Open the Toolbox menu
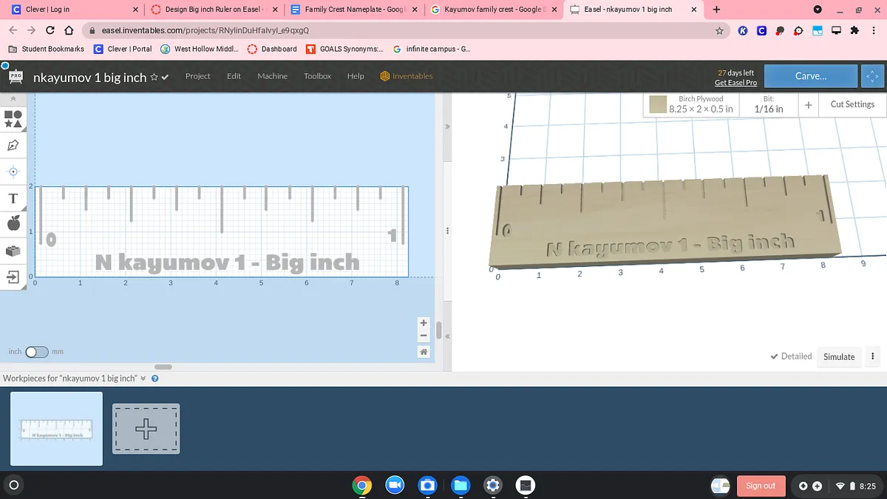This screenshot has width=887, height=499. point(317,76)
